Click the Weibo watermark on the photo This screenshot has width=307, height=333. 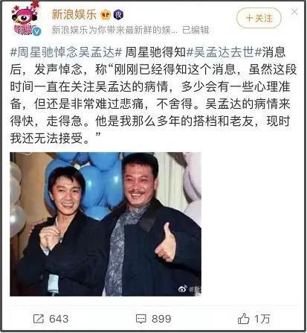coord(190,289)
